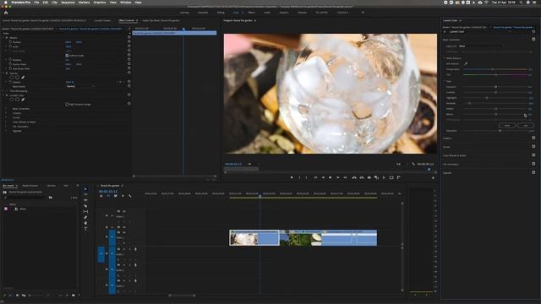Toggle Curves section checkbox in Lumetri panel
Image resolution: width=541 pixels, height=304 pixels.
[533, 146]
